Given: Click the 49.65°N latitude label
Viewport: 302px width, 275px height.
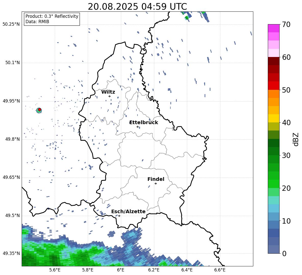Looking at the screenshot, I should click(11, 177).
